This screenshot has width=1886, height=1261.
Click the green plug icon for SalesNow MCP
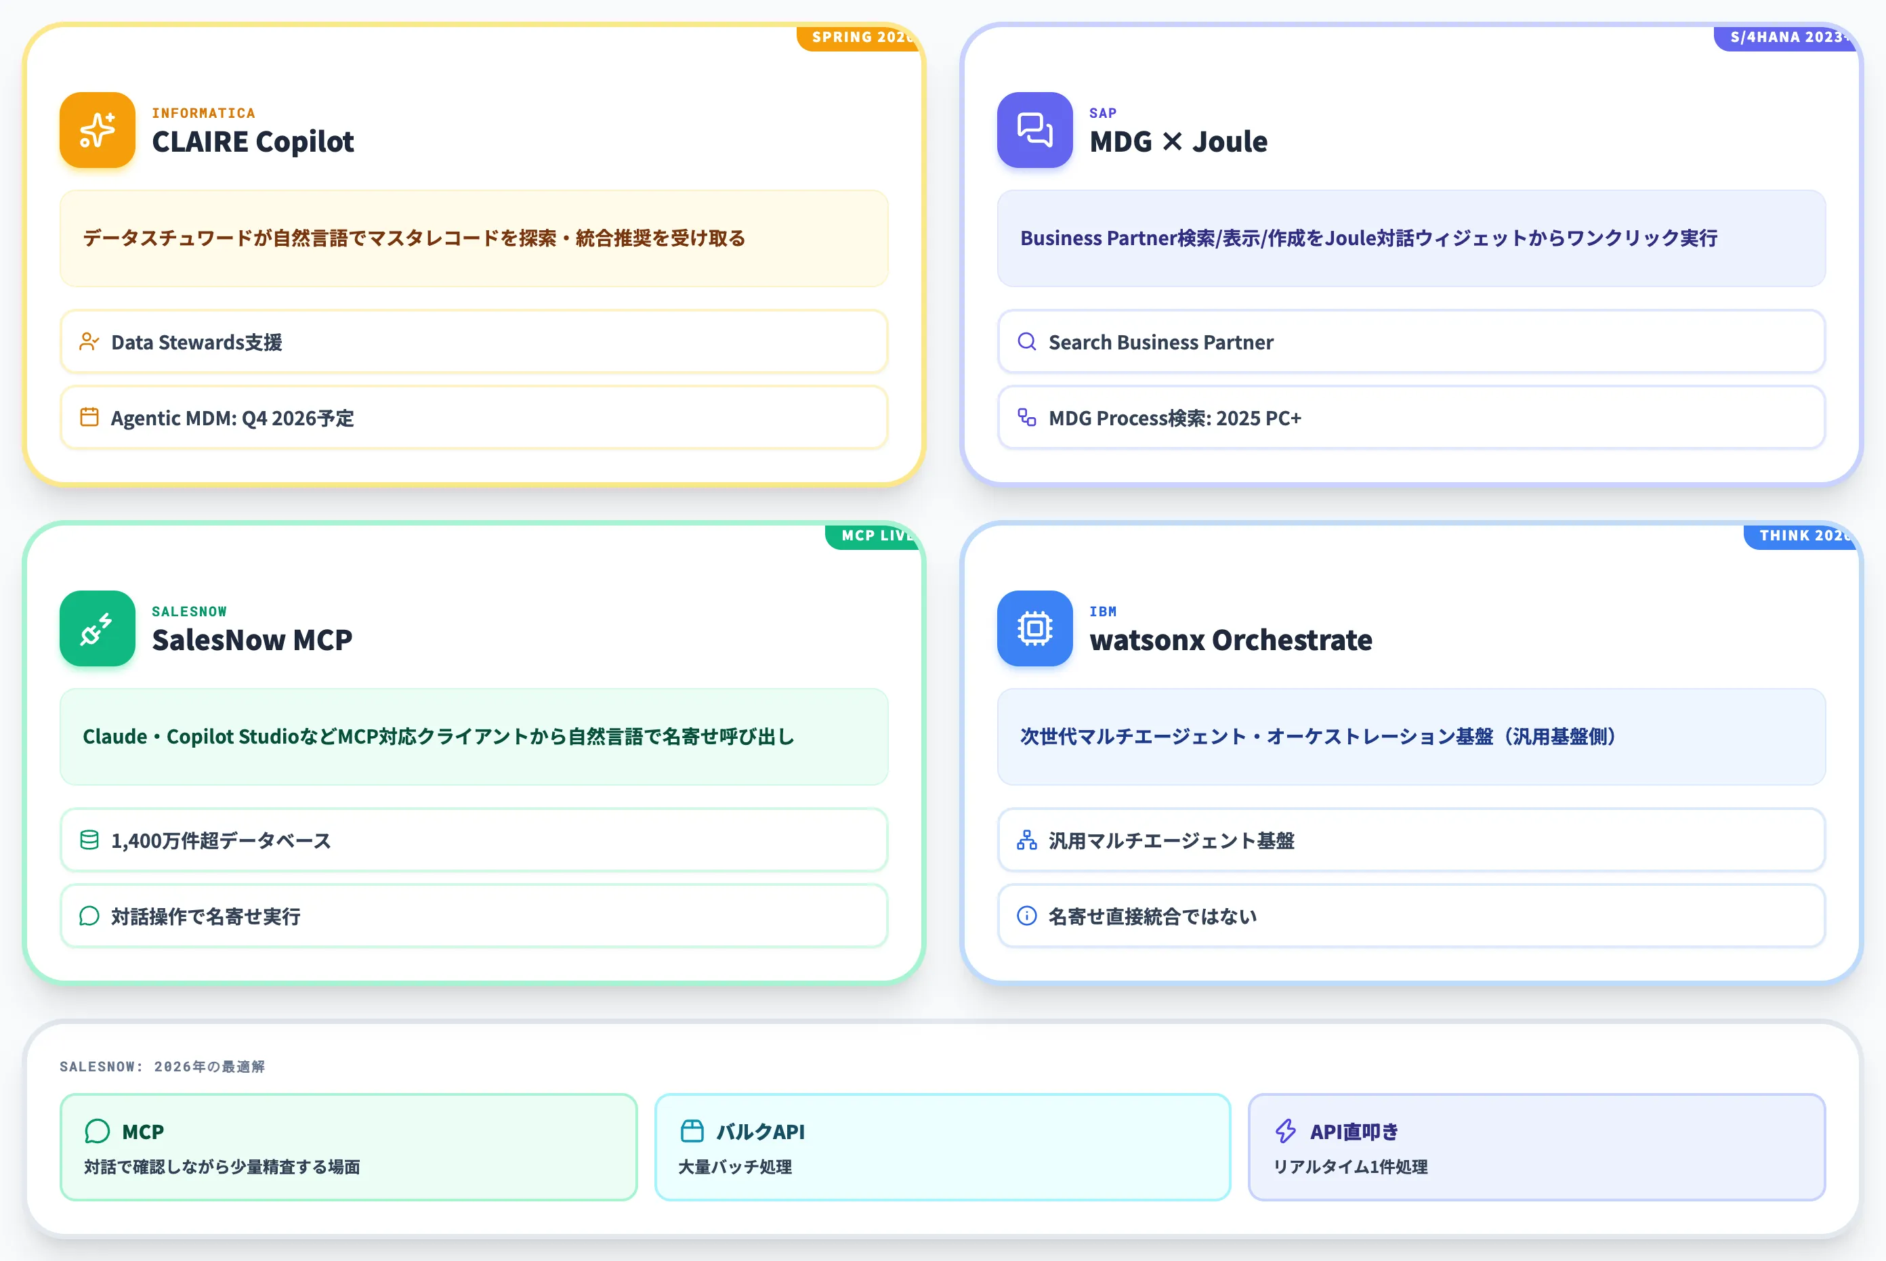pyautogui.click(x=98, y=628)
